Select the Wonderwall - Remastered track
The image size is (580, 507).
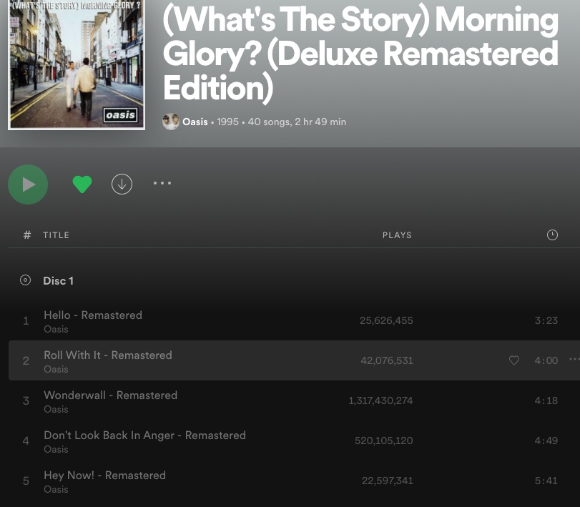(110, 395)
